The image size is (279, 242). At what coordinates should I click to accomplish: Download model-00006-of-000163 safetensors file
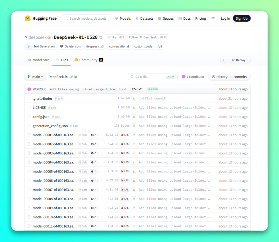point(134,181)
